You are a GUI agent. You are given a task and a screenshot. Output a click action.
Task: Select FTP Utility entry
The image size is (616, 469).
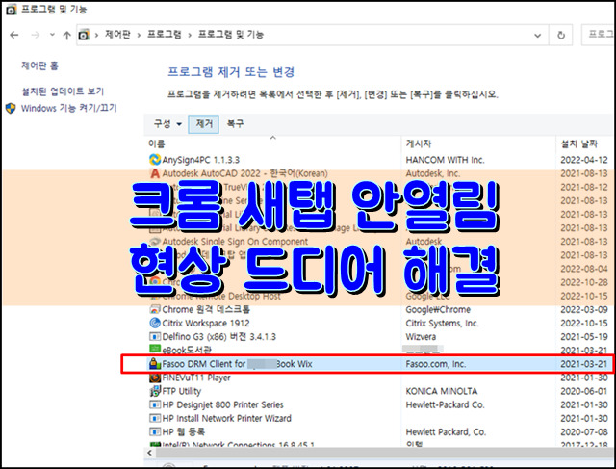tap(182, 391)
